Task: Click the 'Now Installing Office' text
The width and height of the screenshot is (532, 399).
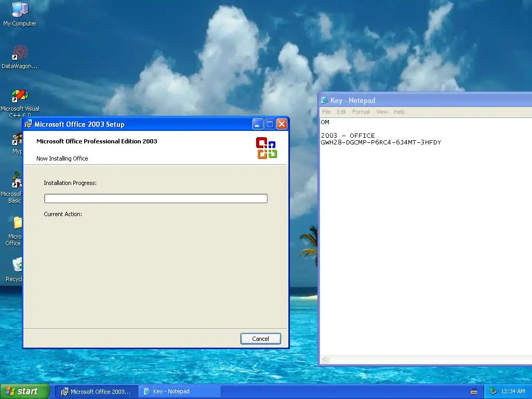Action: coord(62,158)
